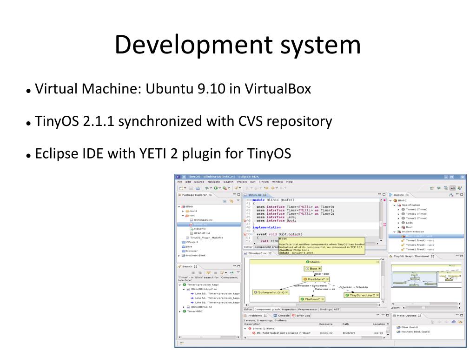Image resolution: width=476 pixels, height=357 pixels.
Task: Minimize the Problems view
Action: coord(383,316)
